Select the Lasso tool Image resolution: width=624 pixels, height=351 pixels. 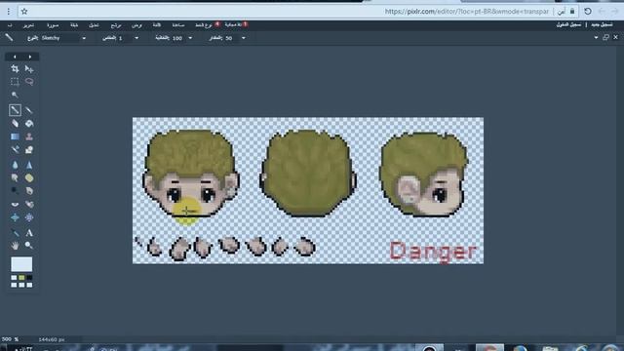tap(29, 82)
